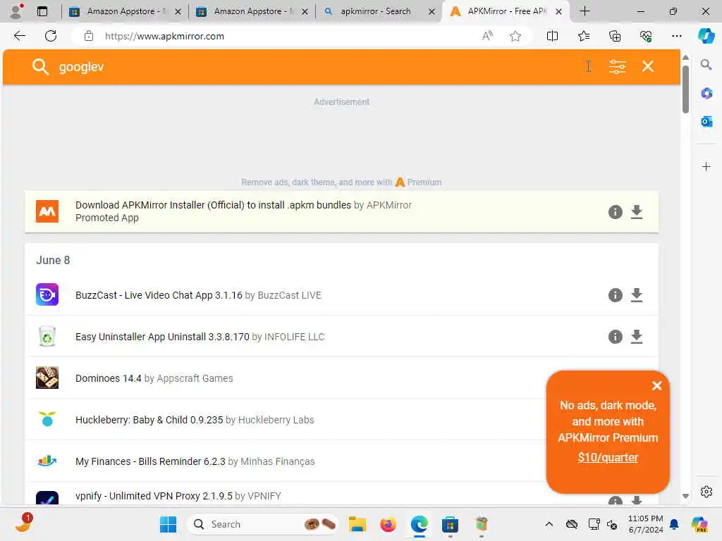
Task: Open vpnify - Unlimited VPN Proxy listing
Action: pos(154,496)
